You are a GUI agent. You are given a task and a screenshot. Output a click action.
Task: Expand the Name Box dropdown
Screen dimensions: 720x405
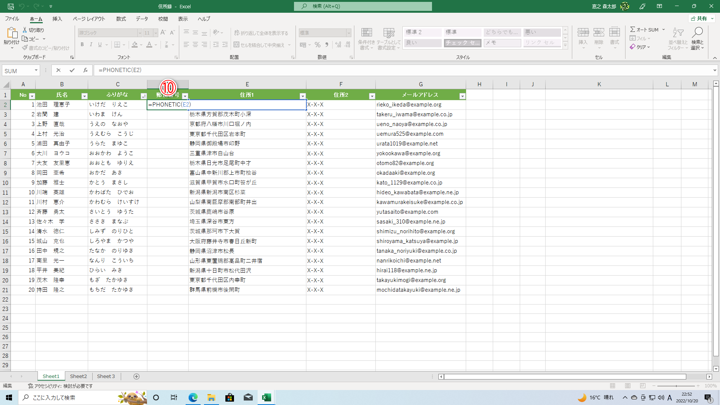[x=36, y=70]
